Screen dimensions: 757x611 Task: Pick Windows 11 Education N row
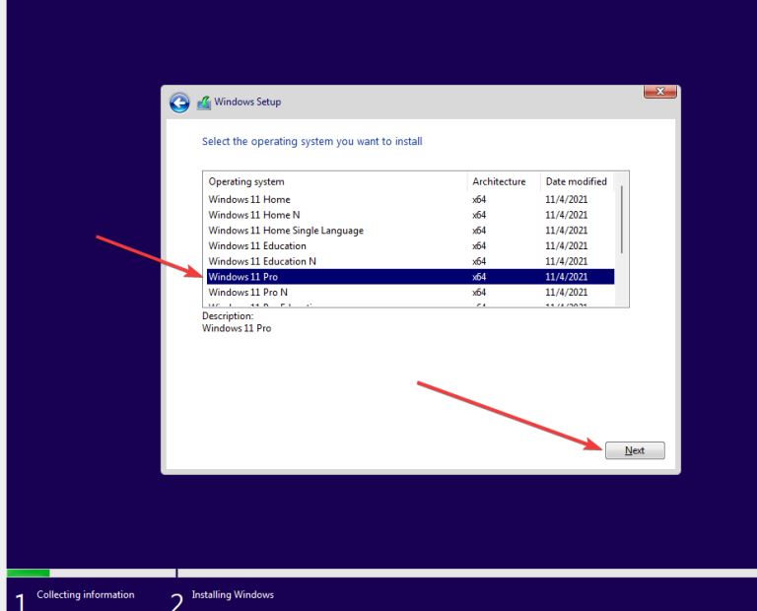coord(410,261)
